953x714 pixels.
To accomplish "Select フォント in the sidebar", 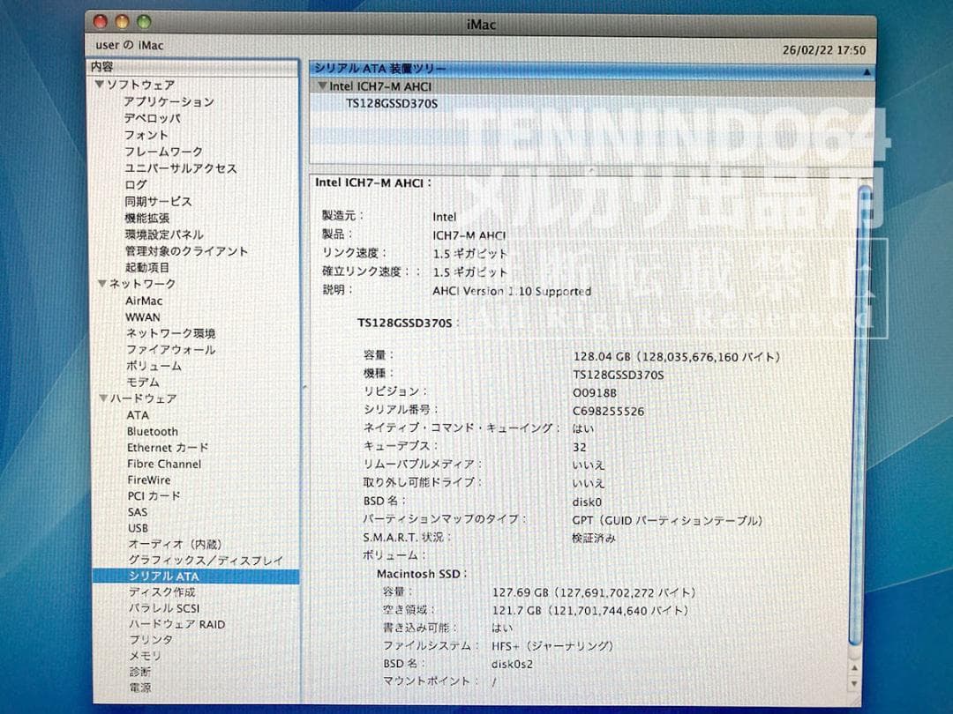I will click(146, 135).
